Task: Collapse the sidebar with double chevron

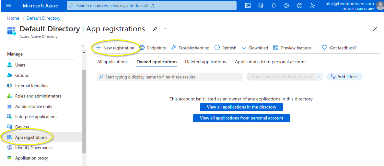Action: pyautogui.click(x=83, y=46)
